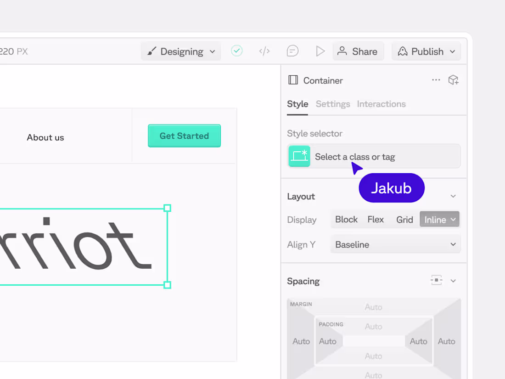Set display to Block
This screenshot has height=379, width=505.
pos(346,220)
